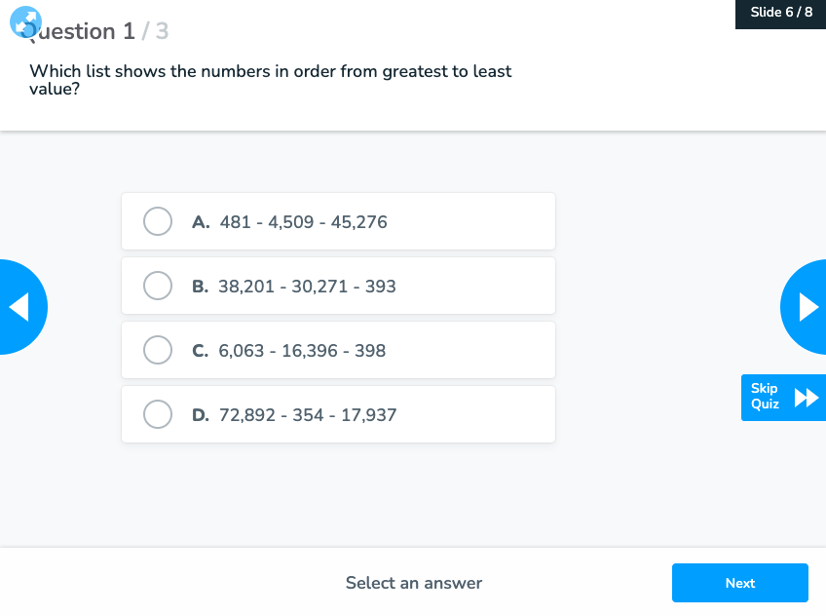Click the Question 1 / 3 heading

pyautogui.click(x=97, y=31)
